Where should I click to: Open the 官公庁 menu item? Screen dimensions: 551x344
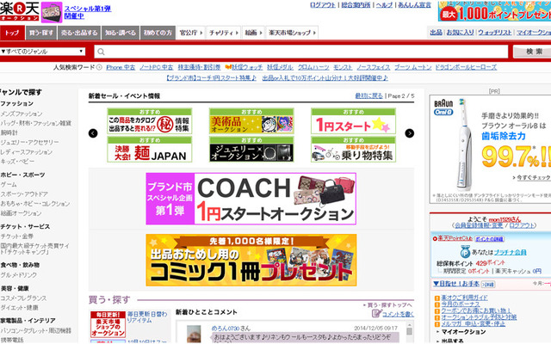[191, 33]
